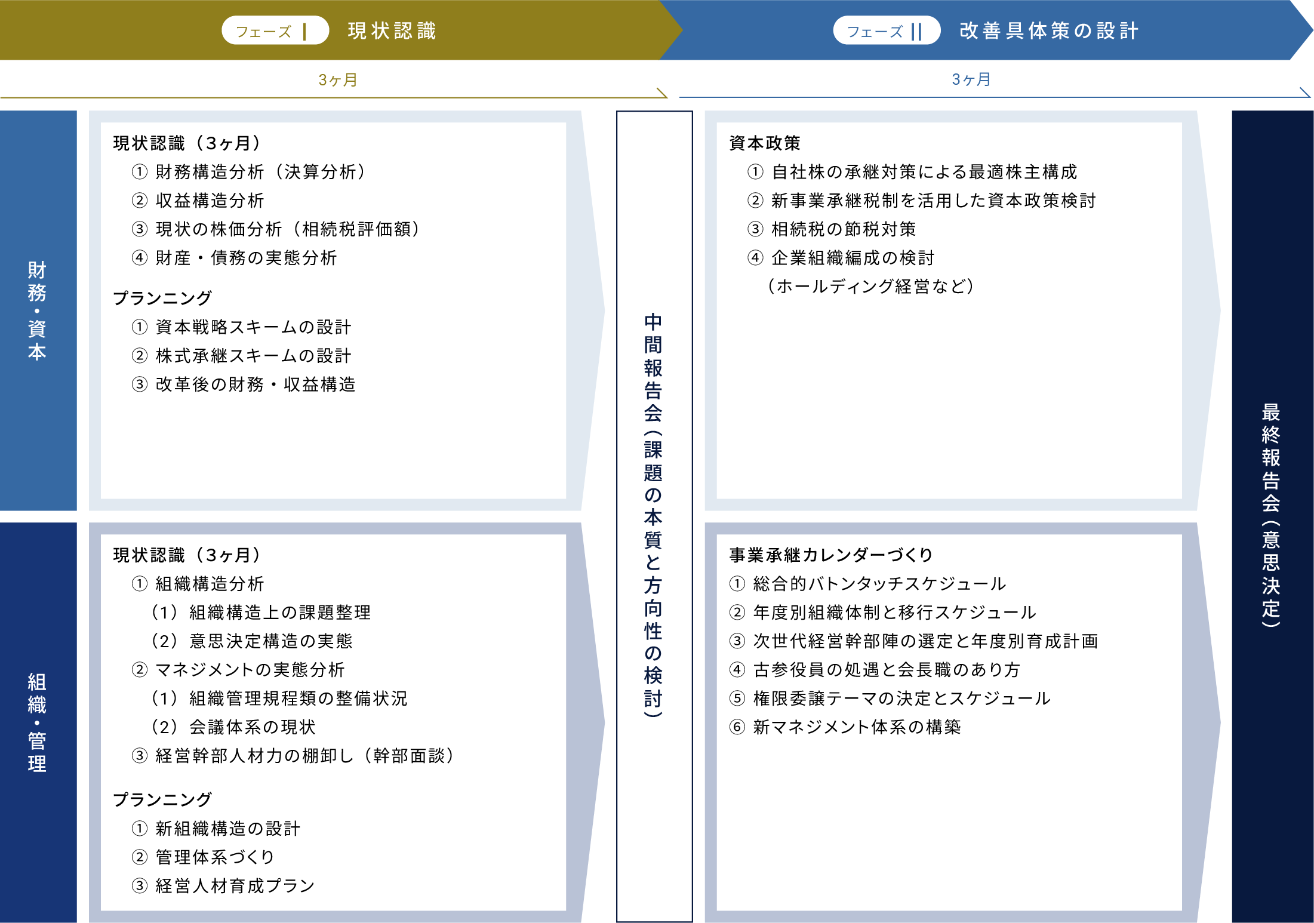Click item ② 株式承継スキームの設計

point(242,356)
